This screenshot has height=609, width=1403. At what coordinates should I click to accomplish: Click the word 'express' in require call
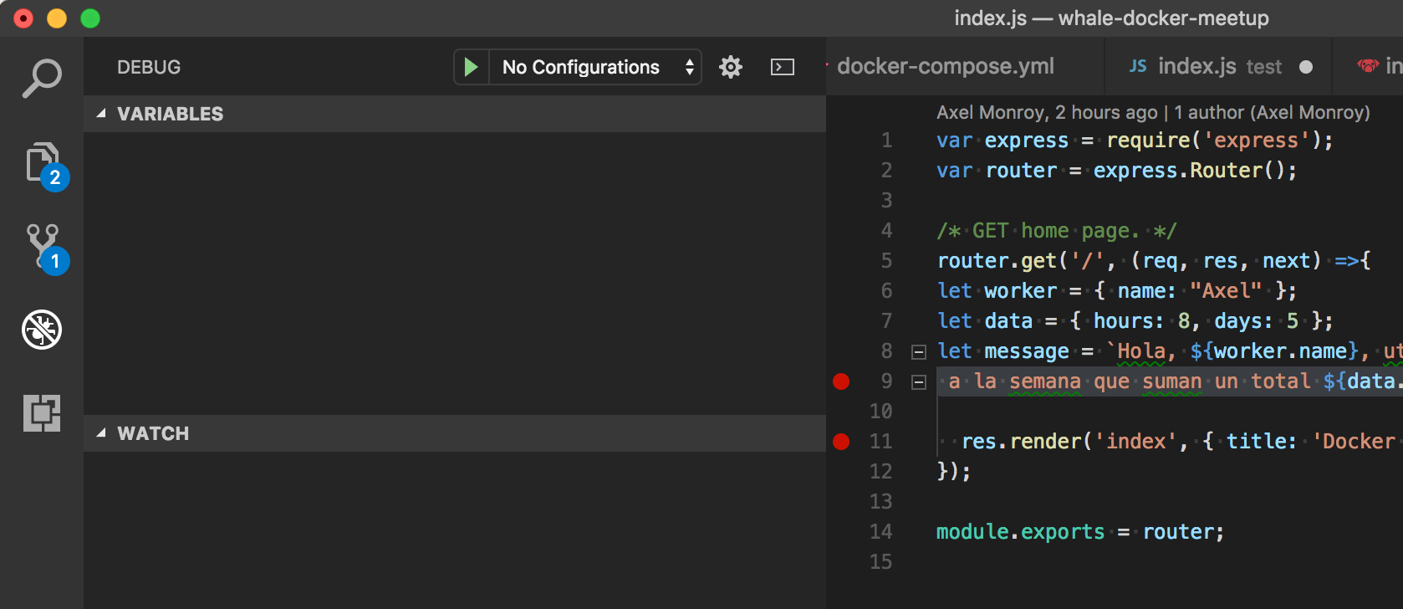tap(1256, 141)
